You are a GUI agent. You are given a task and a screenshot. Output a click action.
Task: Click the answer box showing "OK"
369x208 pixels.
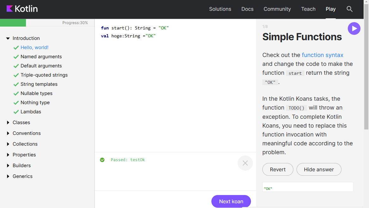pos(308,187)
